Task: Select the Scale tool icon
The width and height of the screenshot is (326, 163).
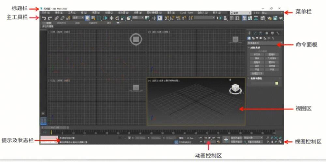Action: (123, 18)
